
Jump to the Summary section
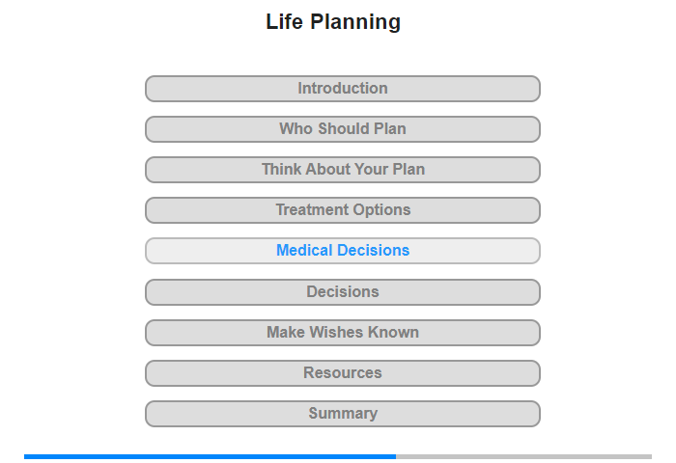pyautogui.click(x=342, y=414)
